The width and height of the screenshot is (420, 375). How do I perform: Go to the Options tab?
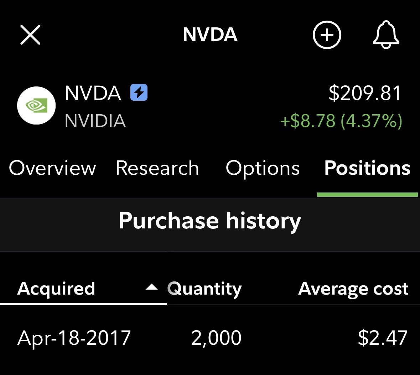(x=263, y=168)
